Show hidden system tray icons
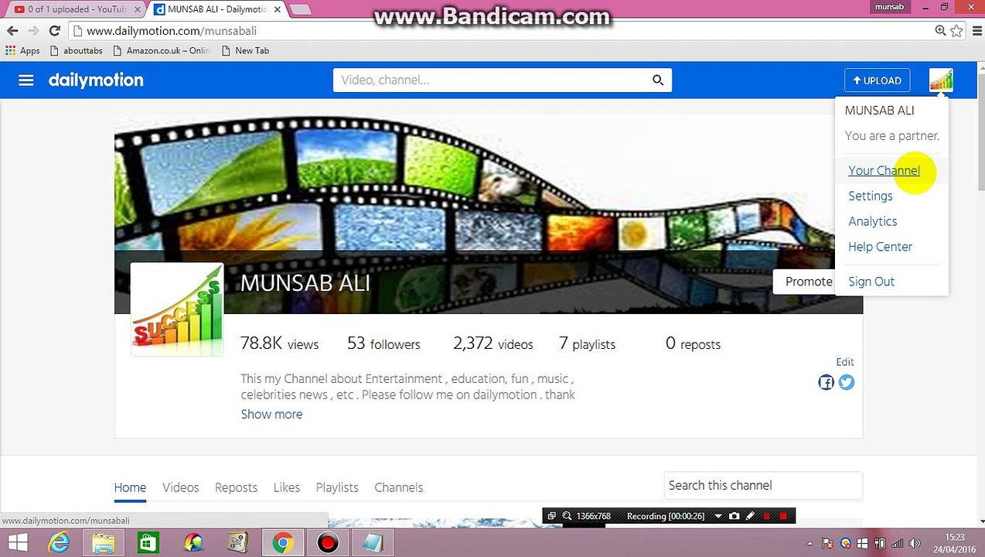This screenshot has height=557, width=985. (x=810, y=543)
